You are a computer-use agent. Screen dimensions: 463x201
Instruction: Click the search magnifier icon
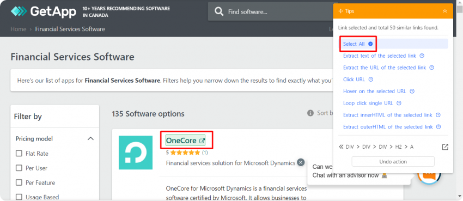pos(219,11)
